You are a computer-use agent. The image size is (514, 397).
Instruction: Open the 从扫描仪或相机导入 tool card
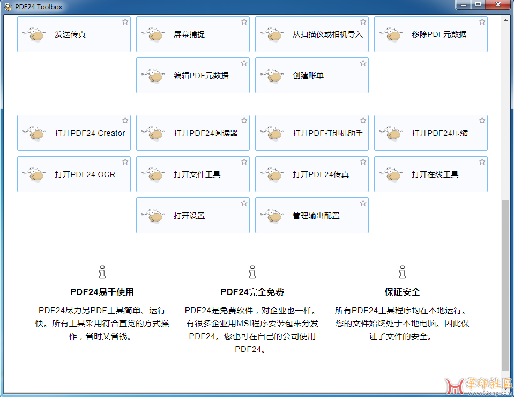(312, 34)
